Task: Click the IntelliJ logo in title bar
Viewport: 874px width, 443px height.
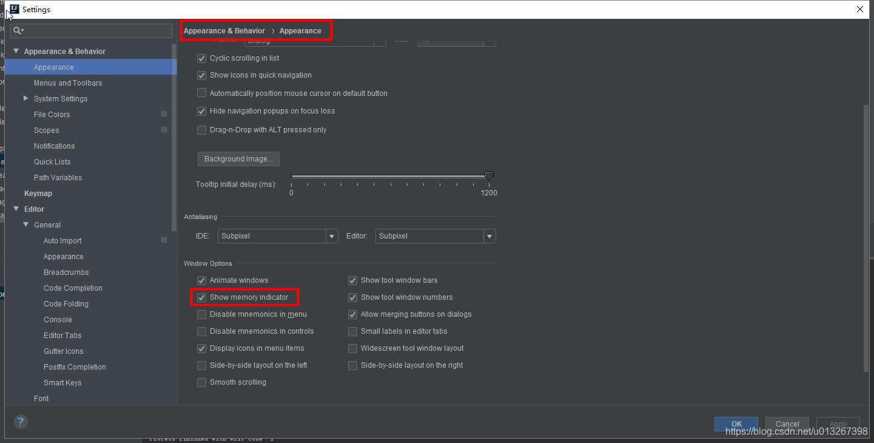Action: tap(13, 9)
